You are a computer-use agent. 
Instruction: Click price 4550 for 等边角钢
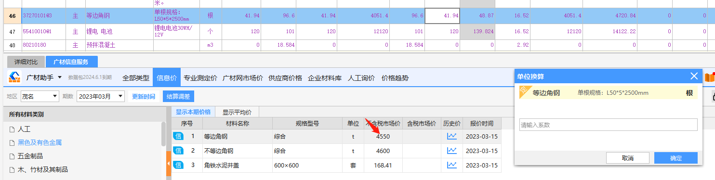[383, 137]
